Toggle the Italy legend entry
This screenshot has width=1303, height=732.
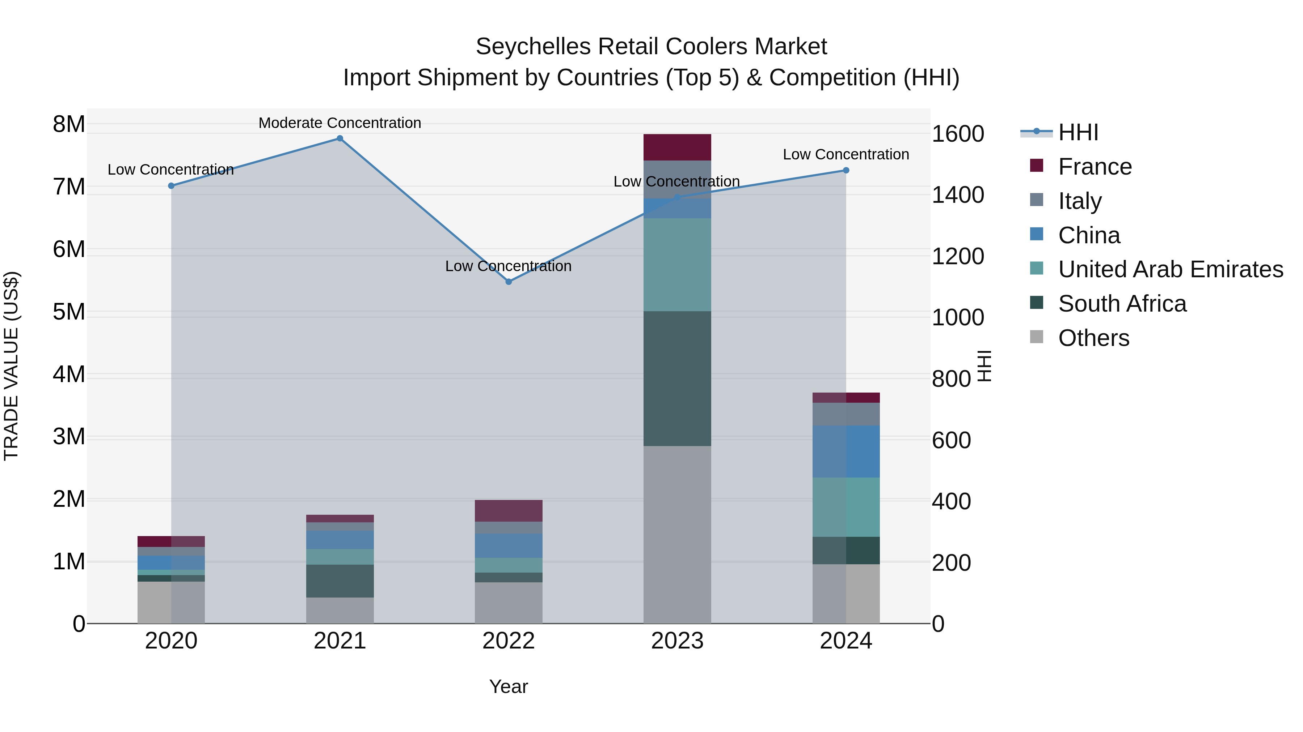[x=1065, y=201]
